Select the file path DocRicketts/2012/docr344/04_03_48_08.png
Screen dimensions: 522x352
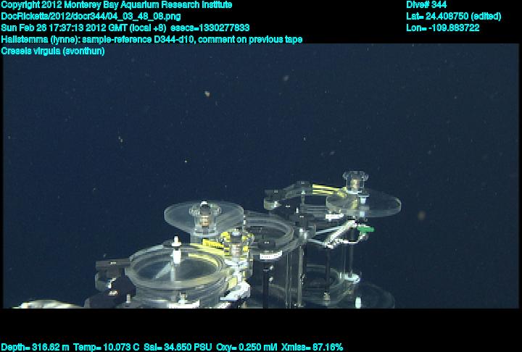(x=91, y=17)
